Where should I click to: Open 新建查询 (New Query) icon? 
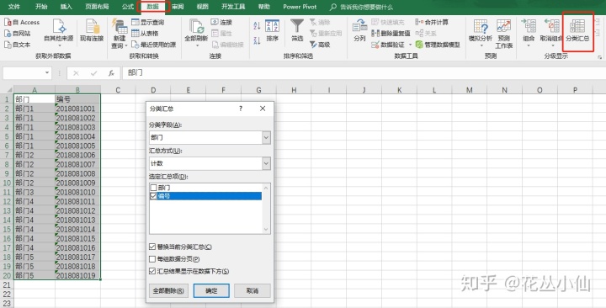[x=120, y=26]
